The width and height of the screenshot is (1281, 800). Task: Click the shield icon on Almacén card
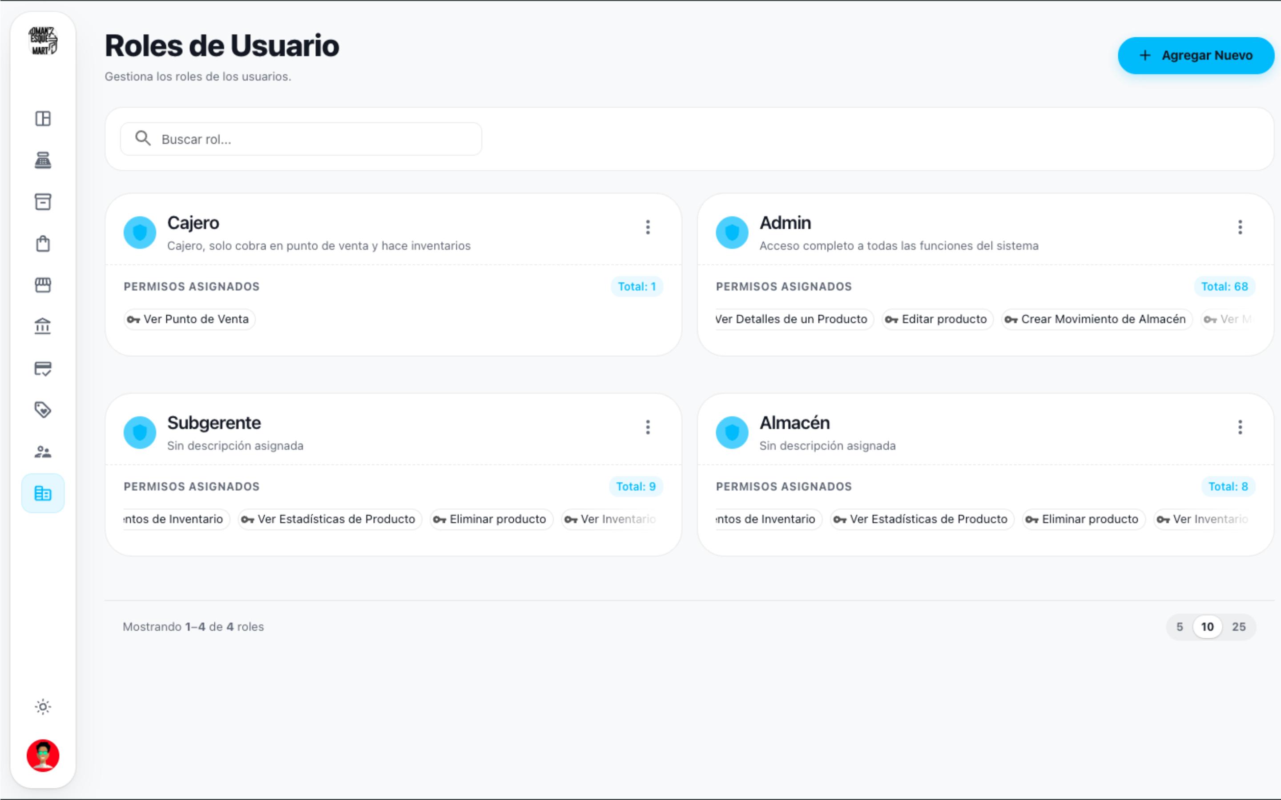pos(732,432)
